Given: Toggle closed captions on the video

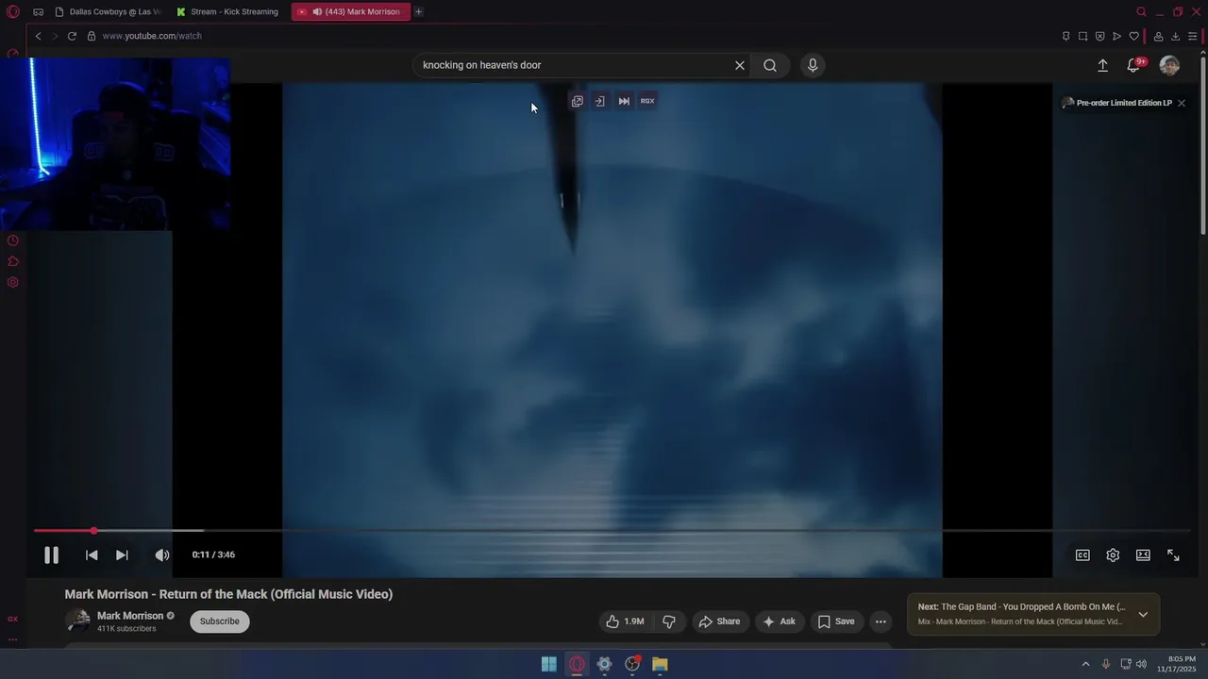Looking at the screenshot, I should 1082,555.
